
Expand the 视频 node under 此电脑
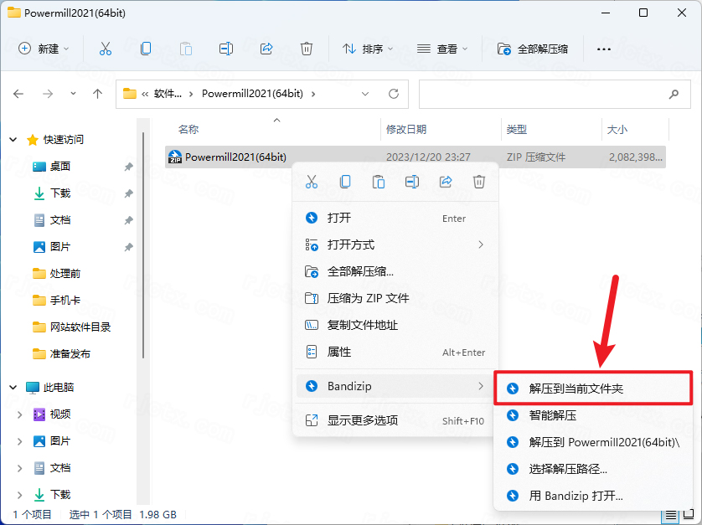(20, 414)
